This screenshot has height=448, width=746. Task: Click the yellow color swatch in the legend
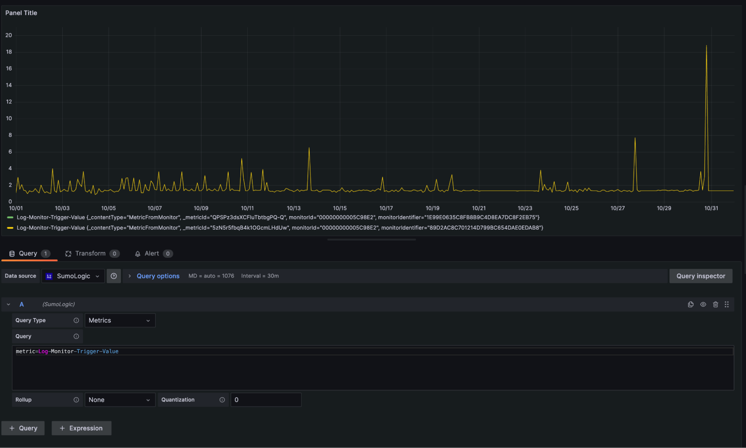click(10, 228)
